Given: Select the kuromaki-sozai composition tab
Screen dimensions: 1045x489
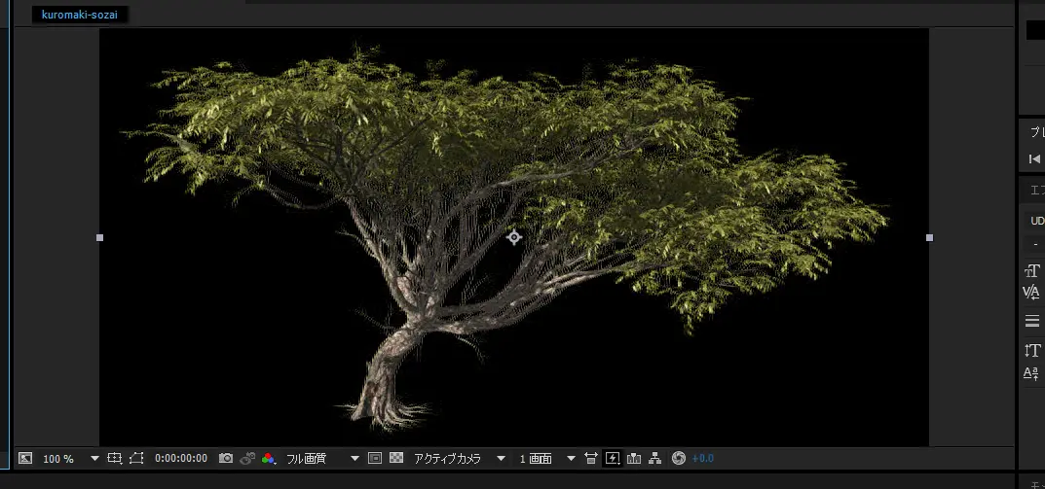Looking at the screenshot, I should (80, 15).
